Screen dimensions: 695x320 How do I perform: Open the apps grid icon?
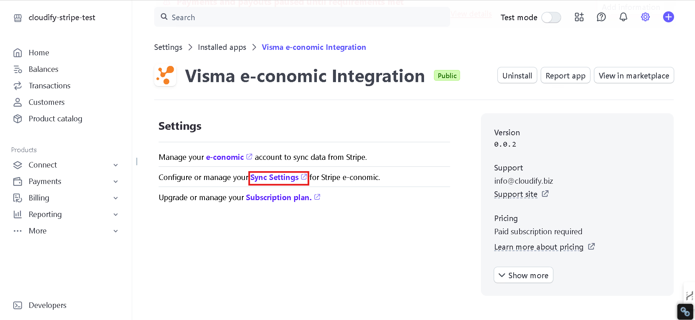pyautogui.click(x=579, y=17)
